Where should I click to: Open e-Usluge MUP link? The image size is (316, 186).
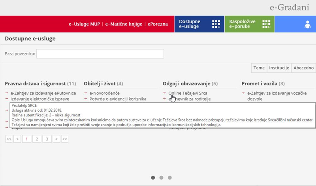click(84, 24)
